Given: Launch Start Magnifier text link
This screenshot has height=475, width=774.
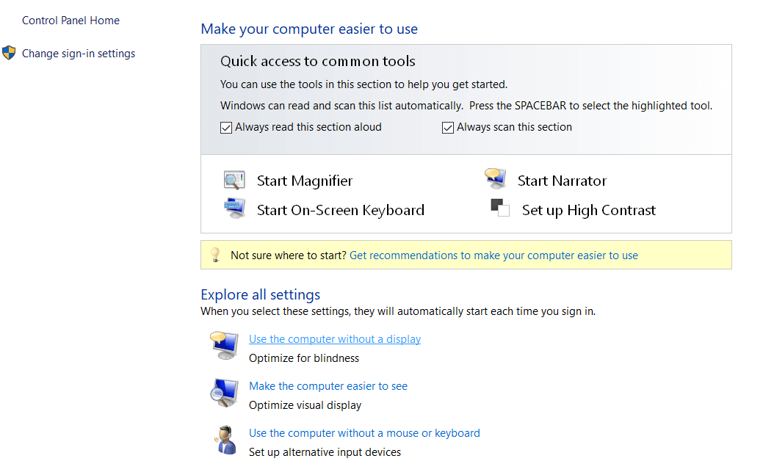Looking at the screenshot, I should pos(305,181).
